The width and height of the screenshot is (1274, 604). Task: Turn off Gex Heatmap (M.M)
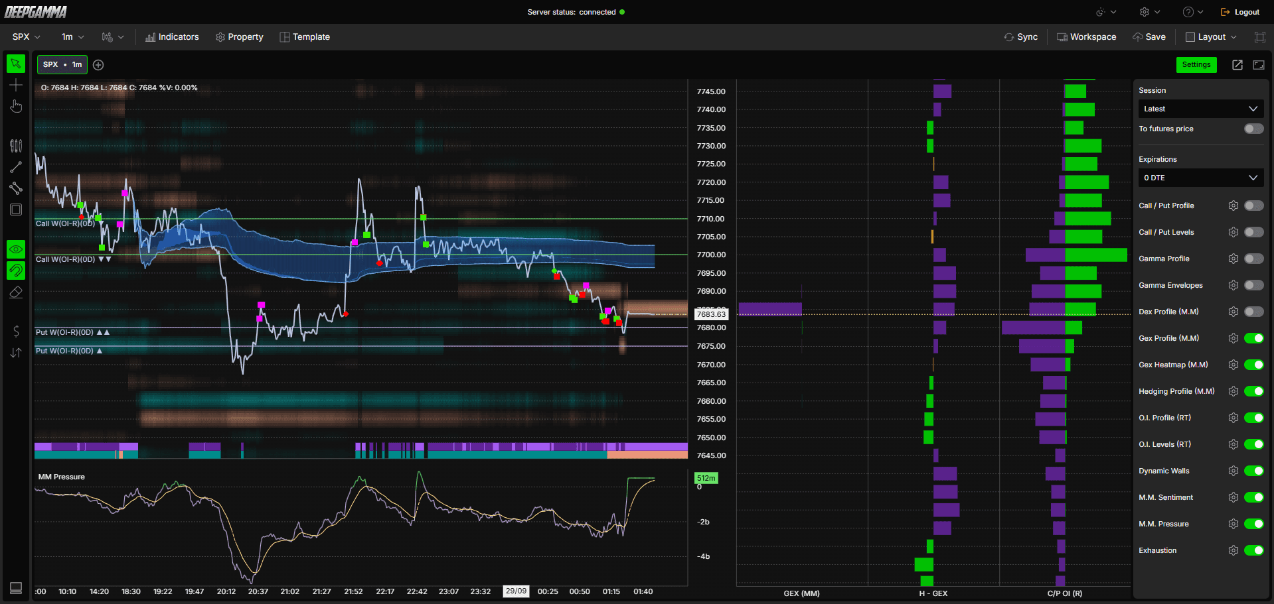click(1254, 365)
